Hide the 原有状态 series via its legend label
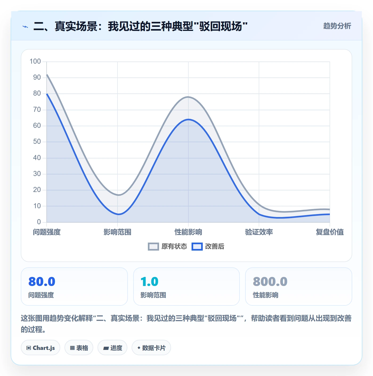The width and height of the screenshot is (373, 376). [x=174, y=247]
